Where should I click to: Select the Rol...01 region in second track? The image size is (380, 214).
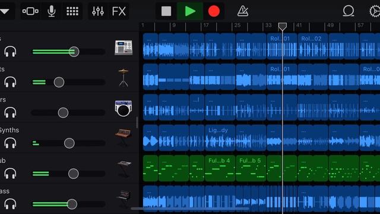click(282, 77)
